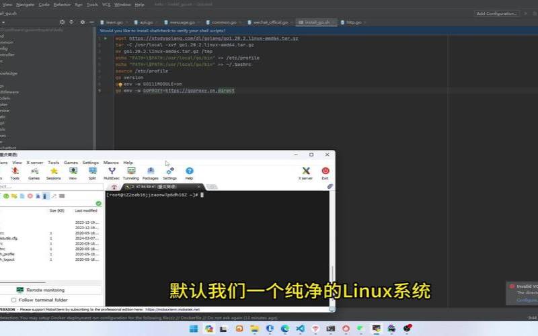Open the Packages icon in MobaXterm

click(x=150, y=173)
